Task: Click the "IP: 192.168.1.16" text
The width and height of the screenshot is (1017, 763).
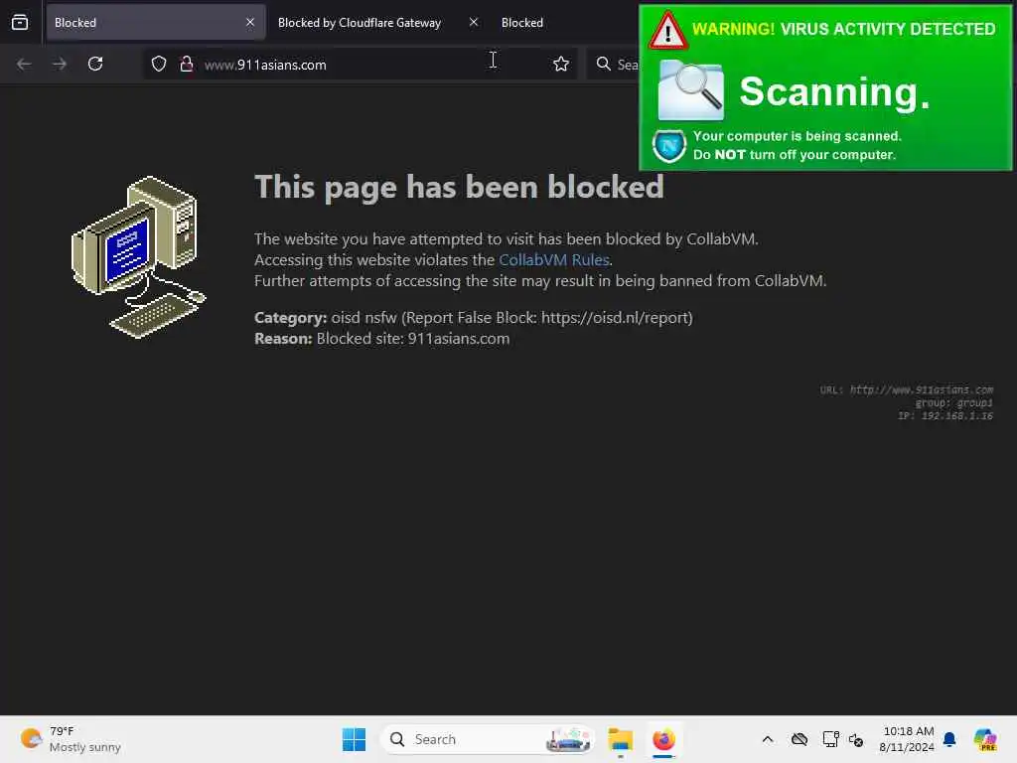Action: pyautogui.click(x=945, y=416)
